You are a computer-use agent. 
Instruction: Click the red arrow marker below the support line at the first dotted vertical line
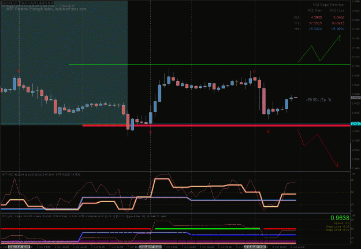[x=150, y=132]
